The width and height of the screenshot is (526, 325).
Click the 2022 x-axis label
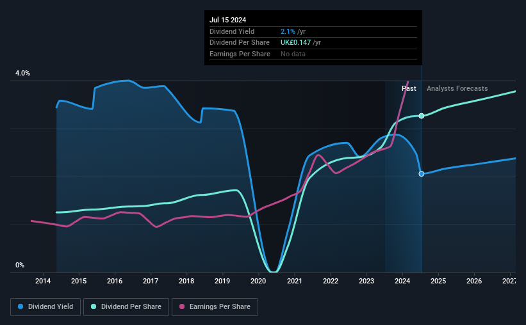(x=331, y=281)
